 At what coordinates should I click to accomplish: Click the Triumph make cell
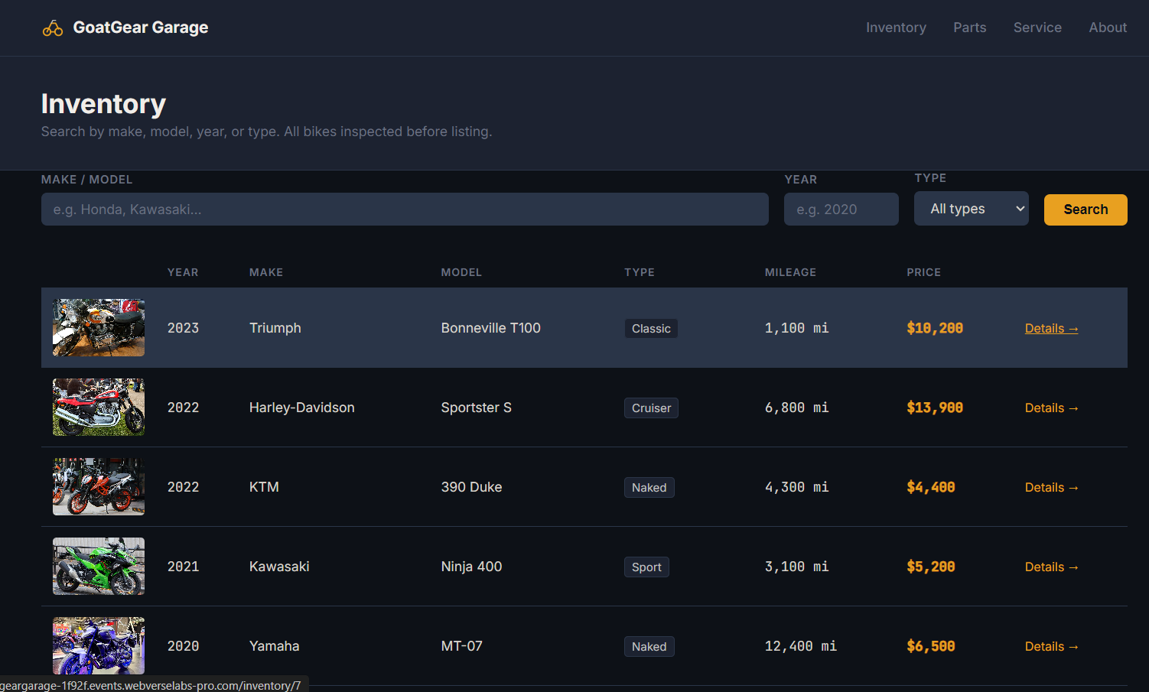275,328
